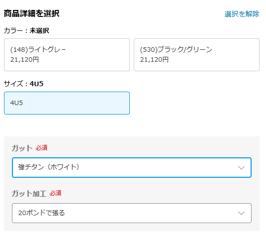Screen dimensions: 266x241
Task: Click the ガット field label
Action: 22,148
